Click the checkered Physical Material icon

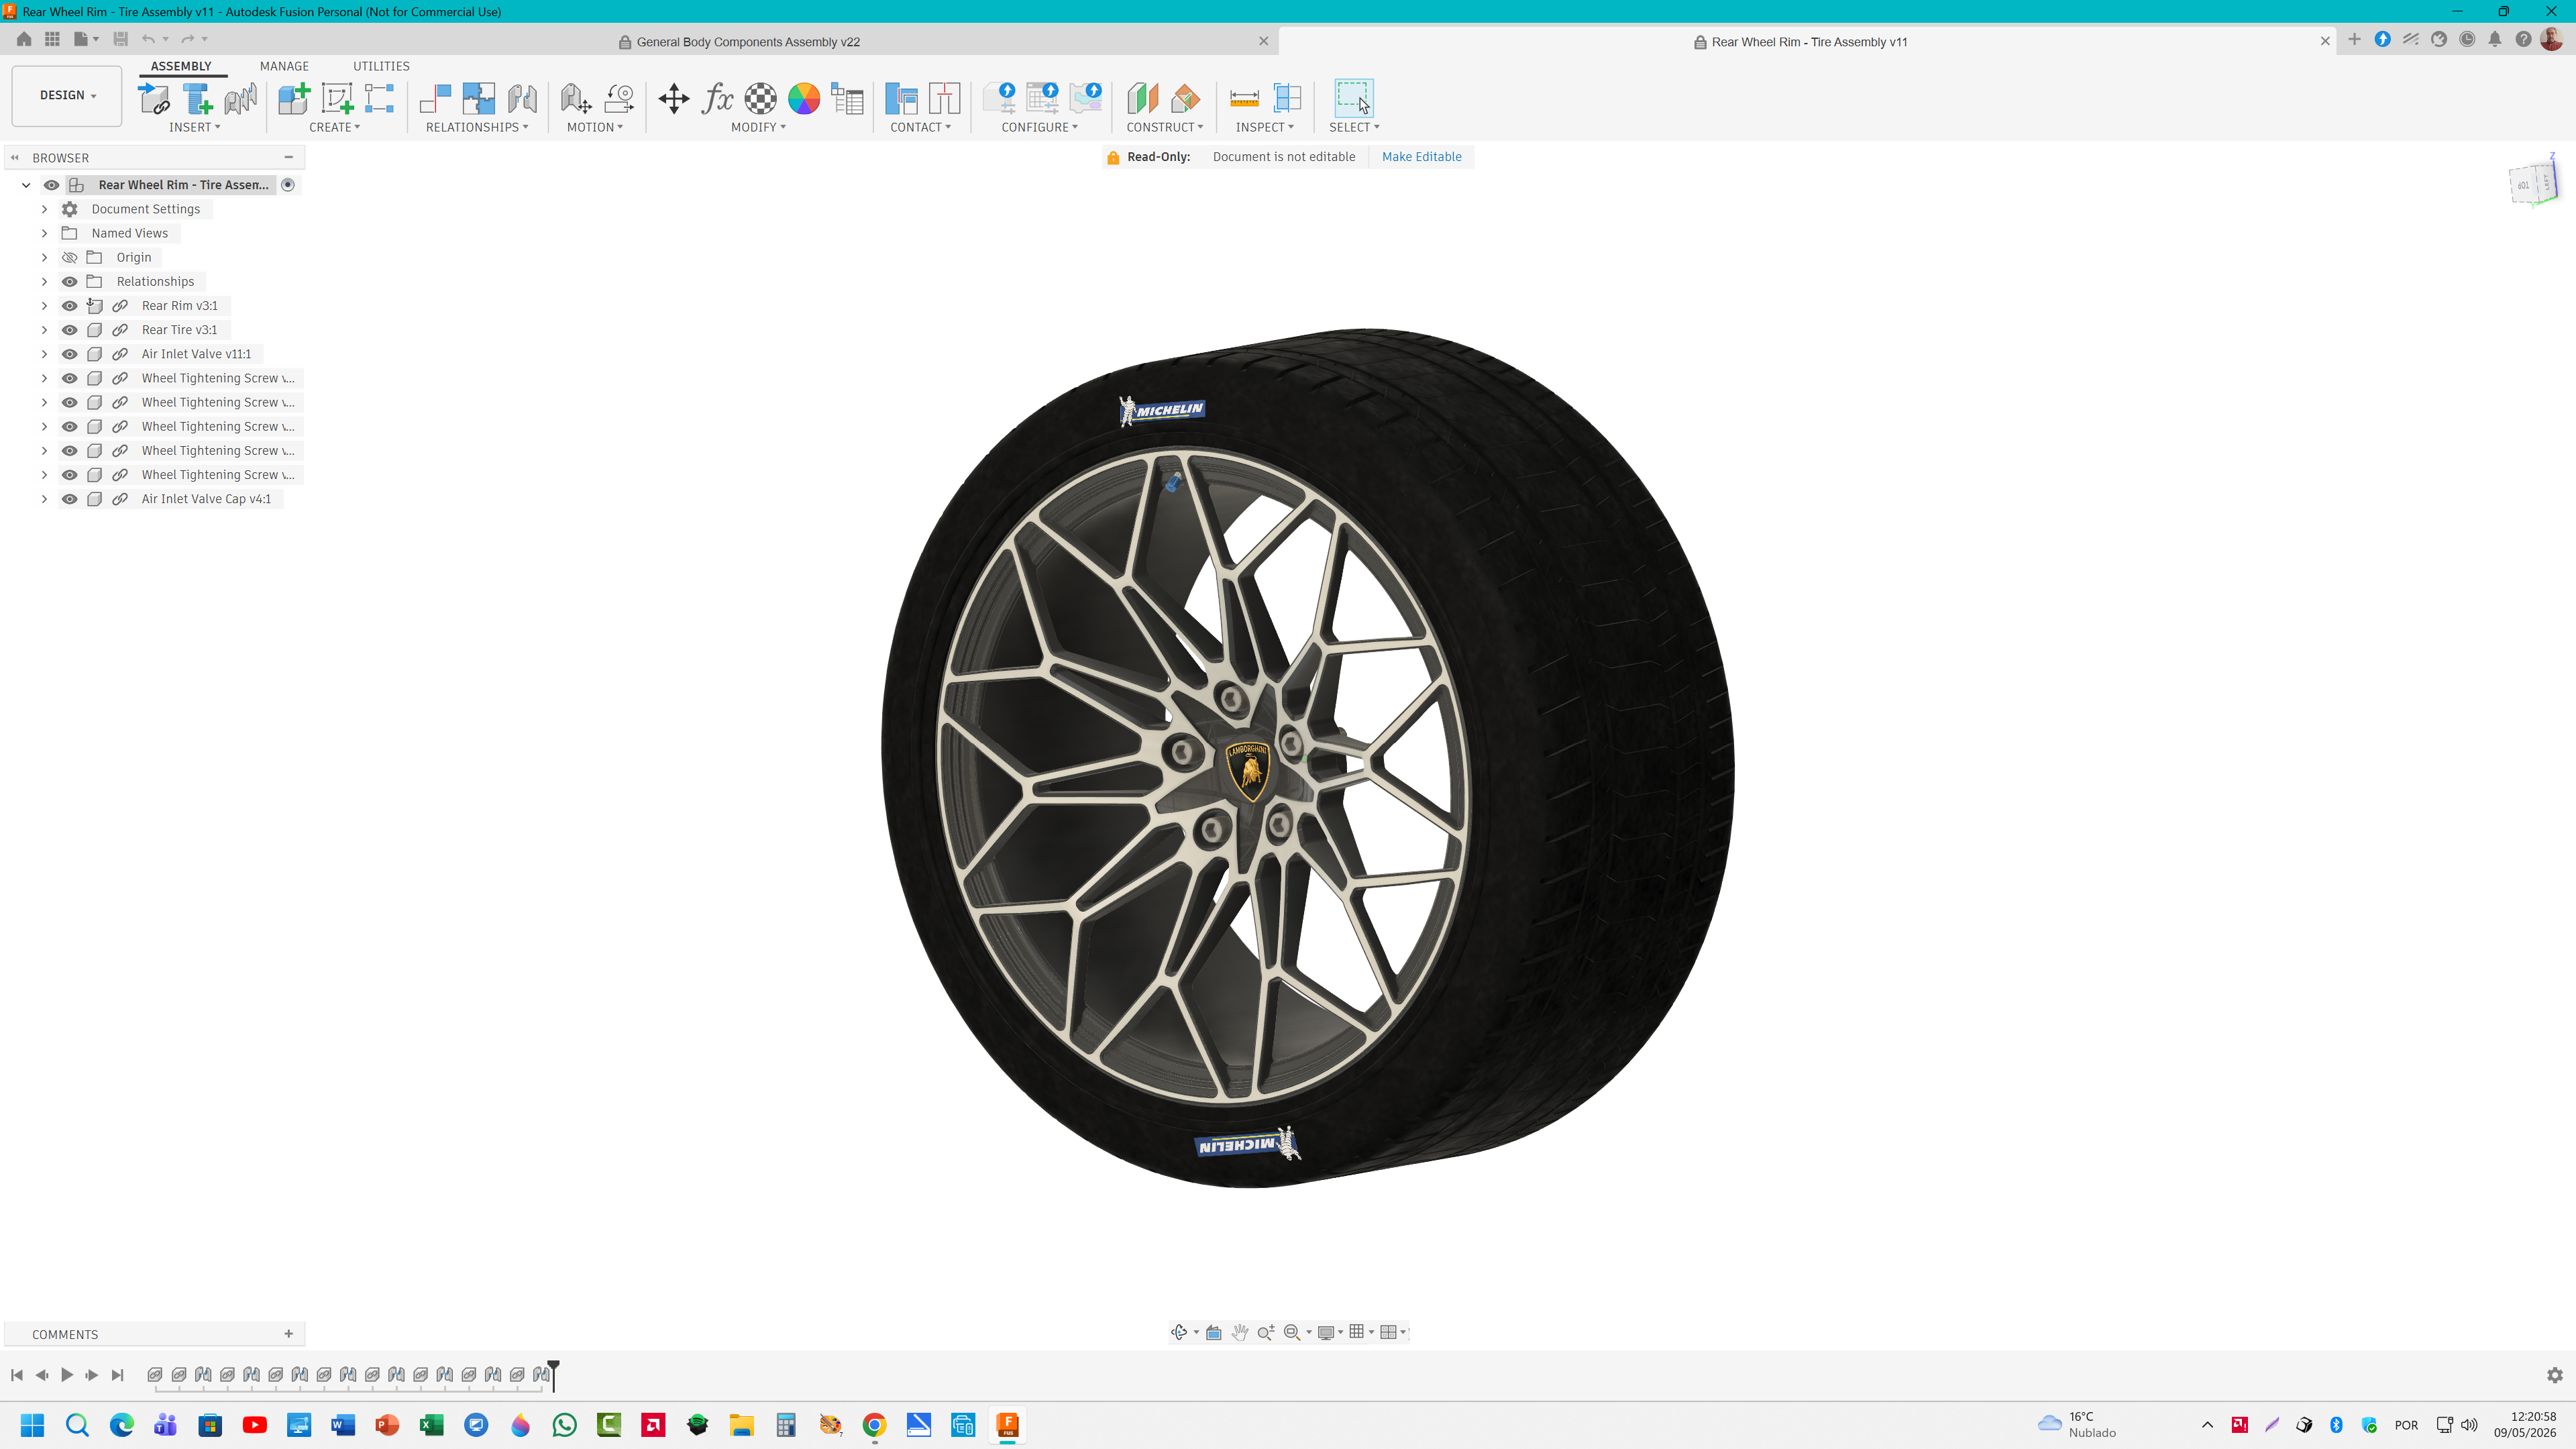(x=761, y=98)
